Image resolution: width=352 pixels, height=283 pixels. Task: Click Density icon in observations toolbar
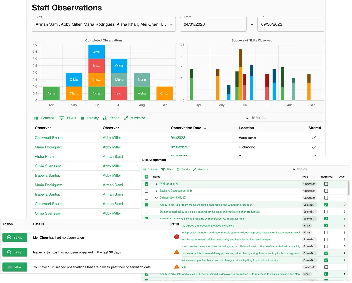coord(83,118)
